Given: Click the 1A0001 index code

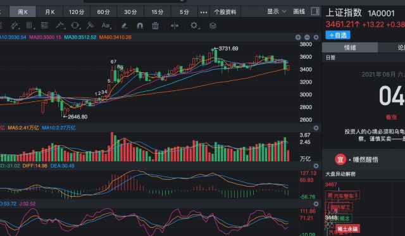Looking at the screenshot, I should click(381, 13).
